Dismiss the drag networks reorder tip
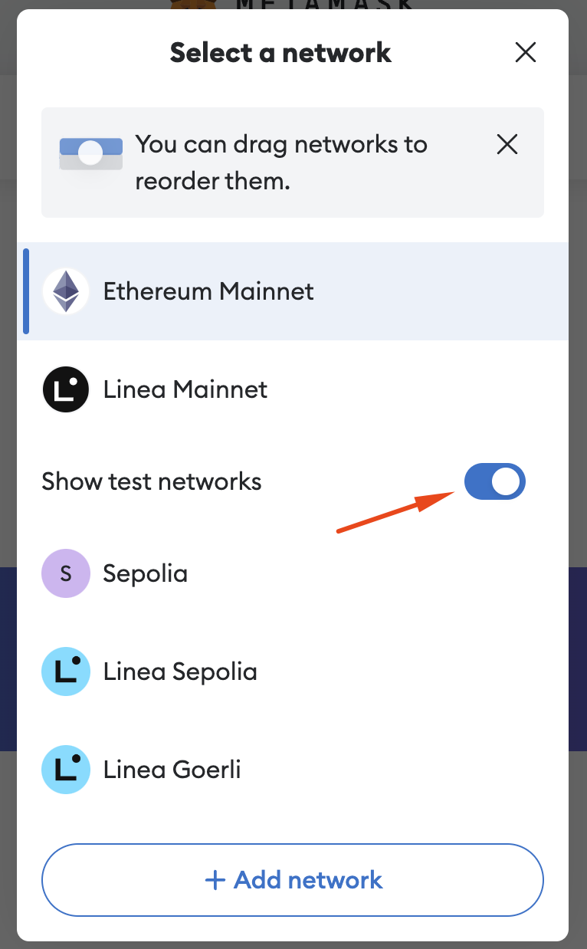Viewport: 587px width, 949px height. [507, 144]
